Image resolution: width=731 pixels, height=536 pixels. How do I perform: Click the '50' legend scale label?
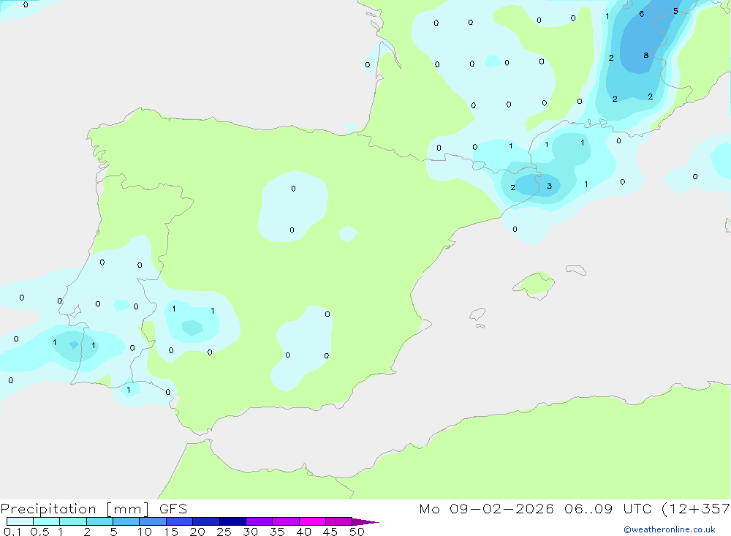357,532
